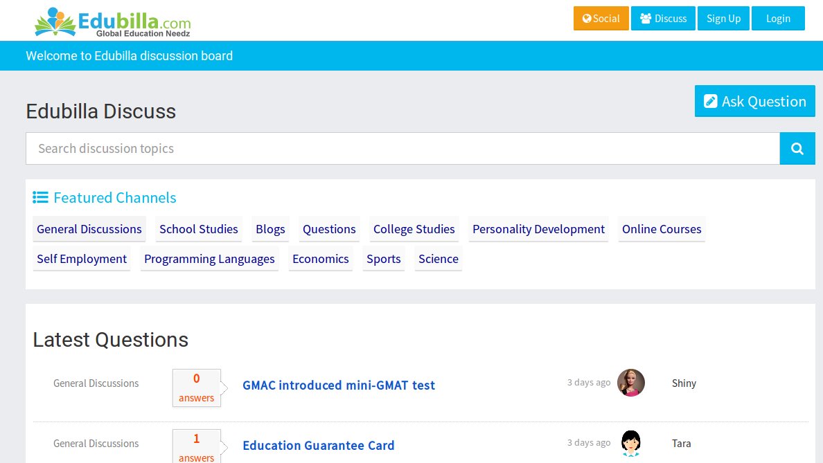Click the Sign Up button
This screenshot has width=823, height=463.
(723, 19)
